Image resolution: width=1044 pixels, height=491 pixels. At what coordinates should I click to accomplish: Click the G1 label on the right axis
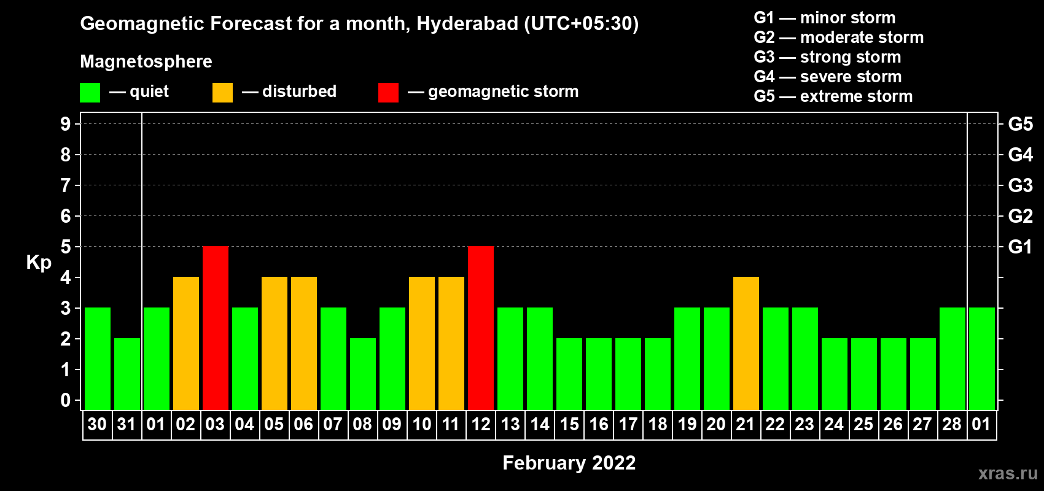[x=1020, y=247]
